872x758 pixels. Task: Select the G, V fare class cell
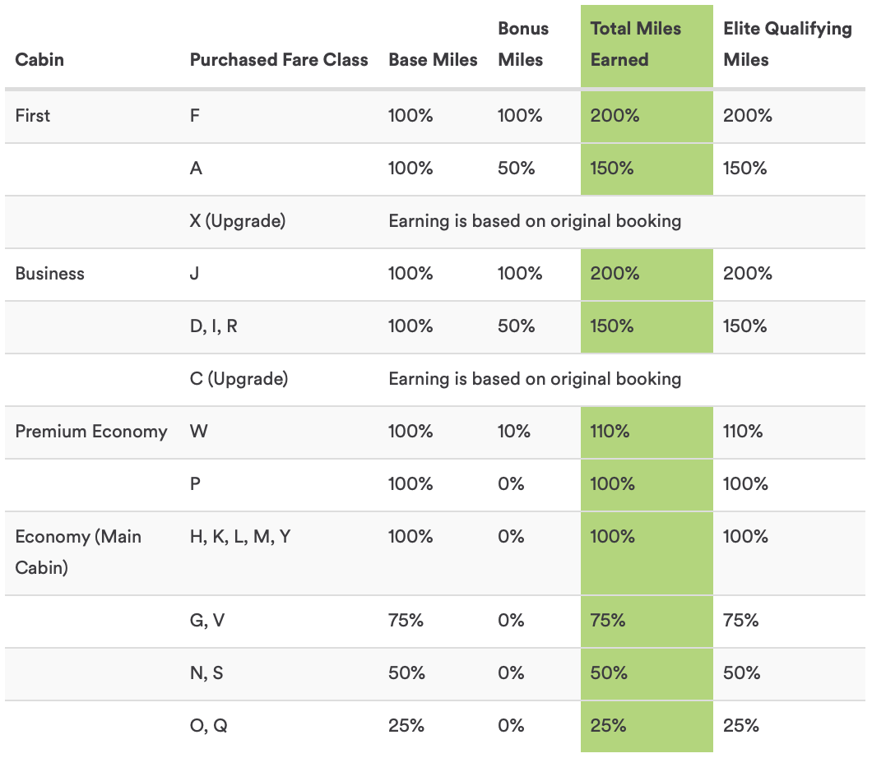[x=207, y=621]
